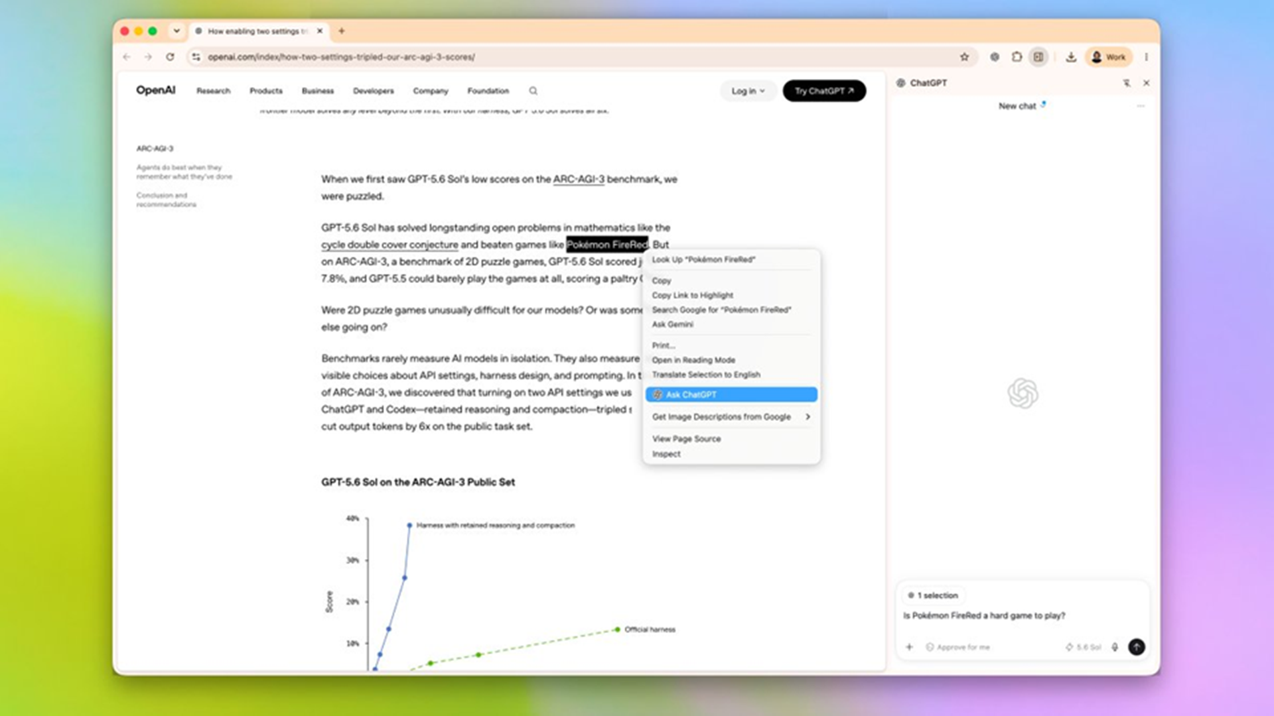This screenshot has width=1274, height=716.
Task: Open the Research nav menu
Action: pos(213,91)
